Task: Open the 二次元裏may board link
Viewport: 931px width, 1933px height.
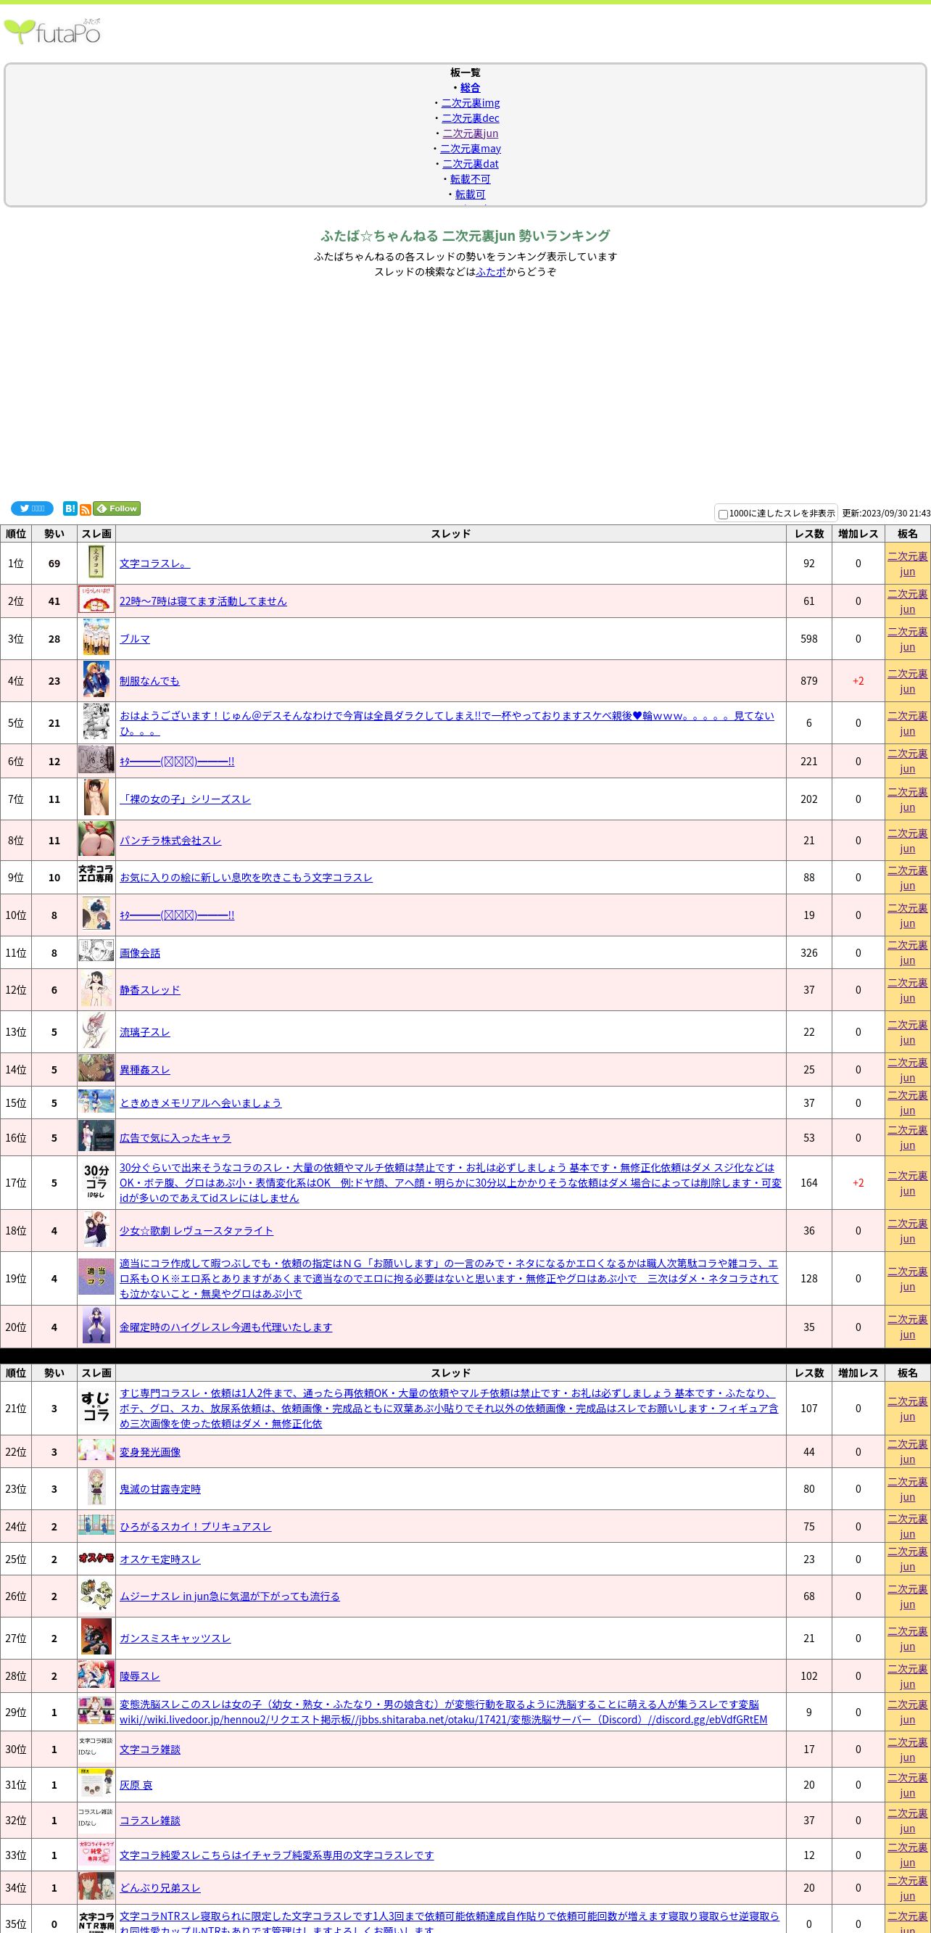Action: click(x=471, y=149)
